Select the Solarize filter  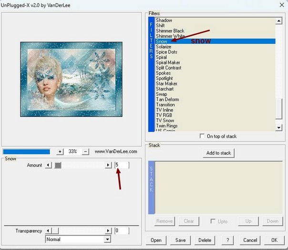[x=164, y=47]
